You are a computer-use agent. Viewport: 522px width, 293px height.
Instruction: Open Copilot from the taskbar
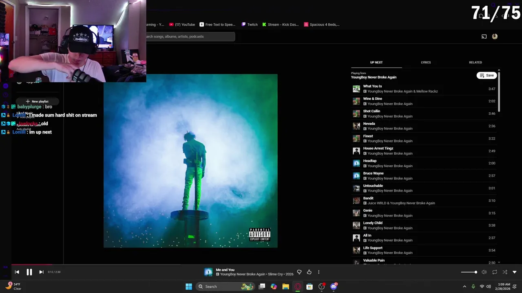[x=274, y=286]
